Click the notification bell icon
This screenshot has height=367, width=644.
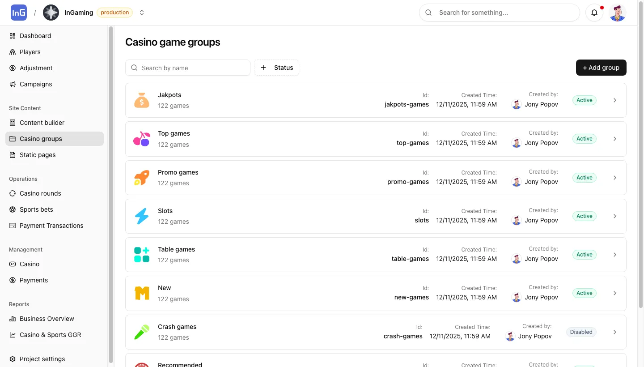594,13
